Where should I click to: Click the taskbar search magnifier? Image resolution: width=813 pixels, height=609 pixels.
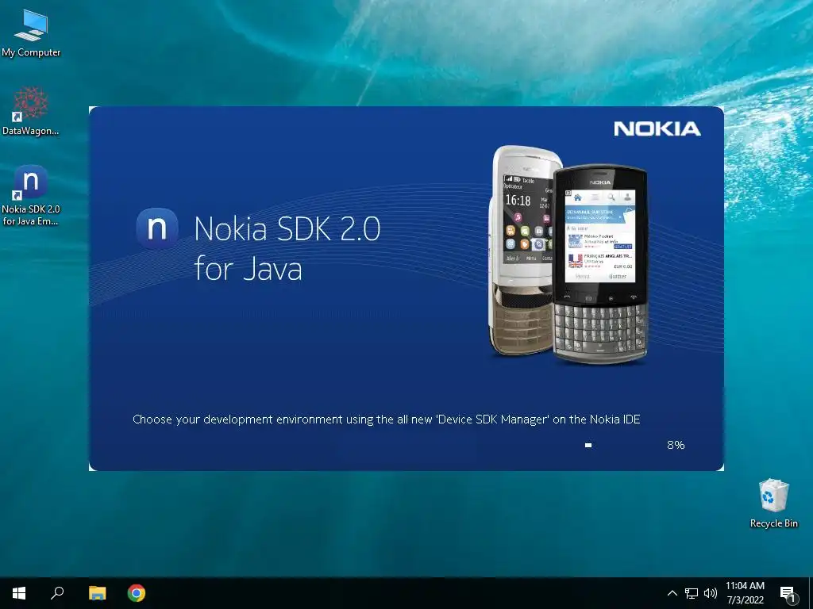(x=57, y=593)
